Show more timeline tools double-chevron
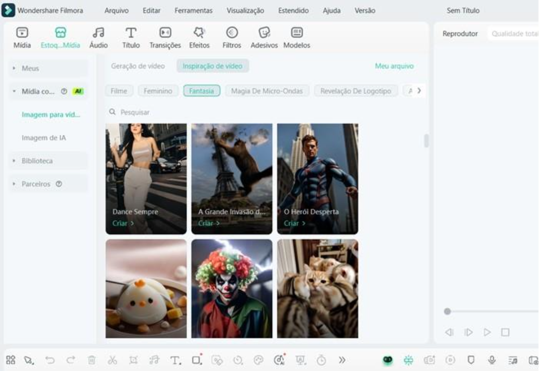This screenshot has width=539, height=371. [342, 360]
